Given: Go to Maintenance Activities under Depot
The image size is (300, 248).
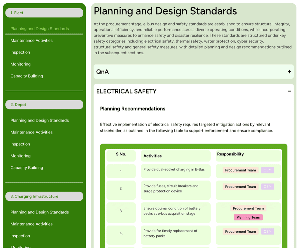Looking at the screenshot, I should point(32,132).
